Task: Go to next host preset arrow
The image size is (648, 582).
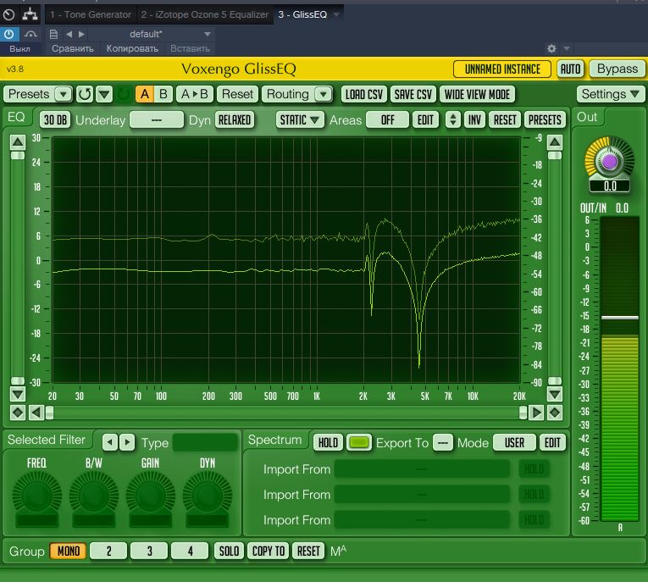Action: tap(81, 34)
